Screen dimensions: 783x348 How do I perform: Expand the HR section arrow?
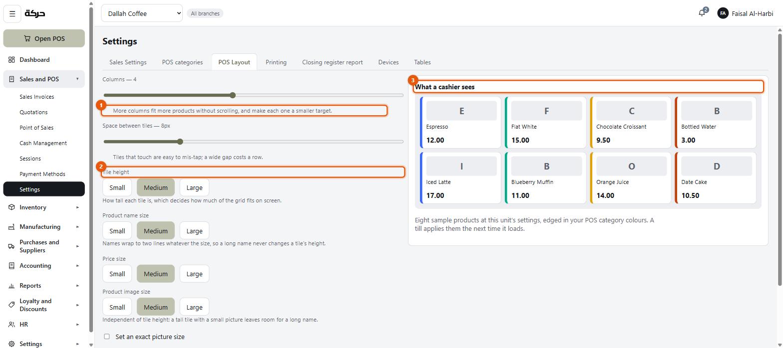77,325
